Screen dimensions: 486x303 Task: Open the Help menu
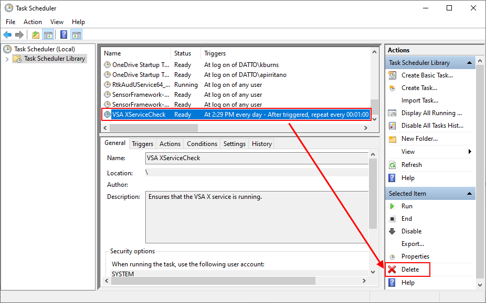(78, 22)
